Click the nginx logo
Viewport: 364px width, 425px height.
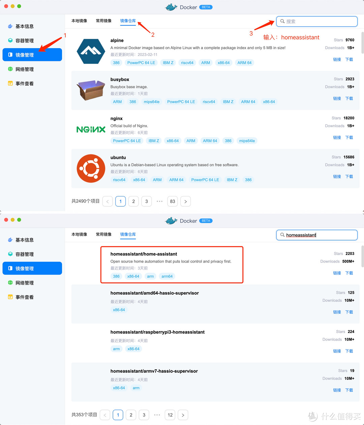(90, 129)
